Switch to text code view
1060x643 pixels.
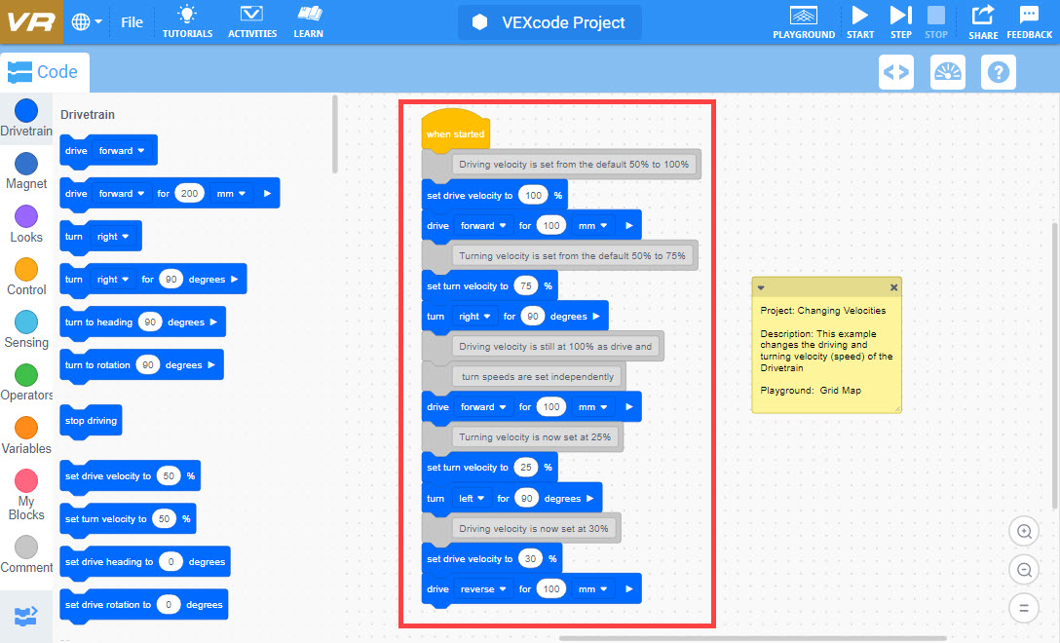pyautogui.click(x=895, y=71)
